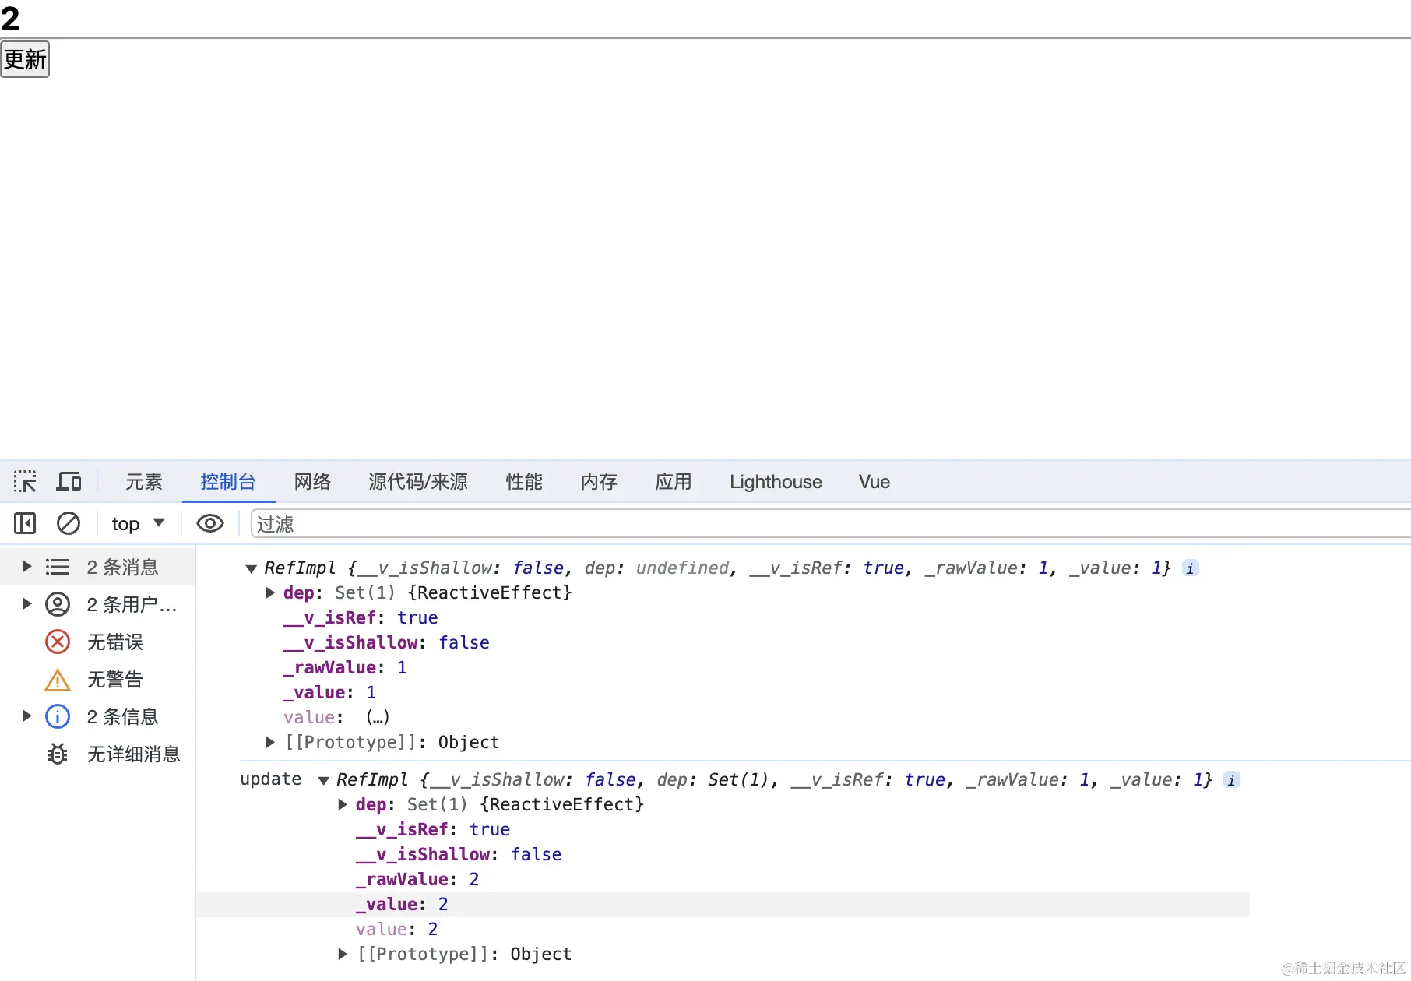
Task: Activate the inspect element picker icon
Action: tap(25, 482)
